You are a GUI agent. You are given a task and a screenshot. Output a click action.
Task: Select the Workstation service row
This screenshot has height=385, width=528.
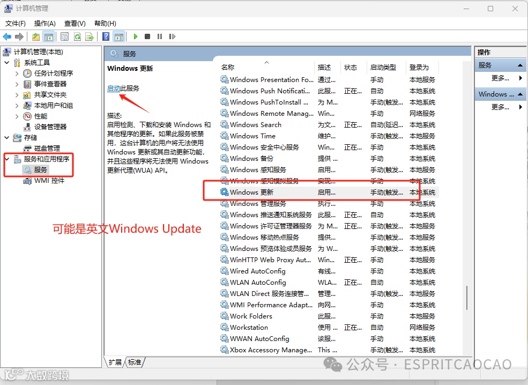click(329, 328)
